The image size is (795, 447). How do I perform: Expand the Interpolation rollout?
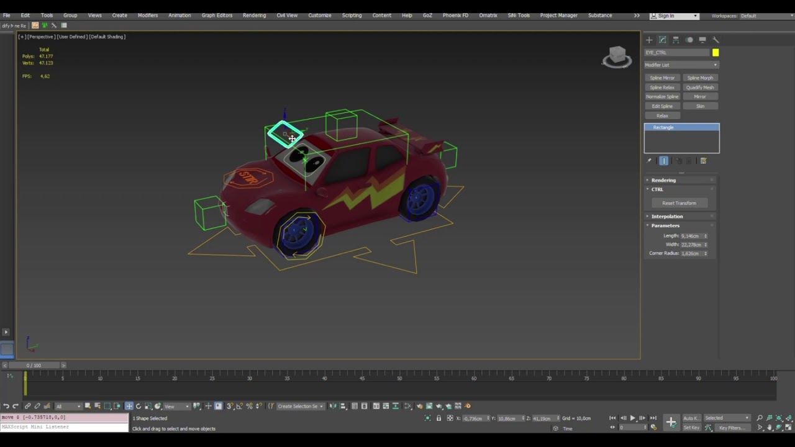(x=680, y=217)
